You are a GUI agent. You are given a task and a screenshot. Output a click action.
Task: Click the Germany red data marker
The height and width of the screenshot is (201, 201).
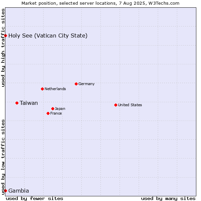pos(76,84)
